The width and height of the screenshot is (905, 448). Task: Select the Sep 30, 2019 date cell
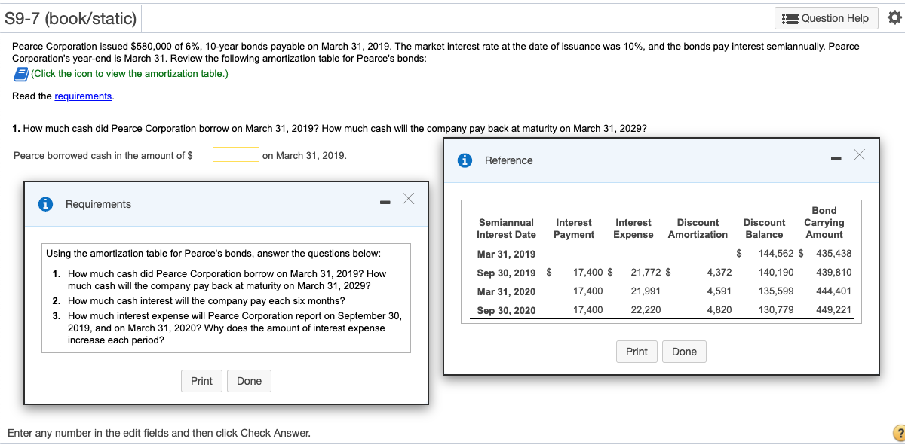tap(507, 273)
